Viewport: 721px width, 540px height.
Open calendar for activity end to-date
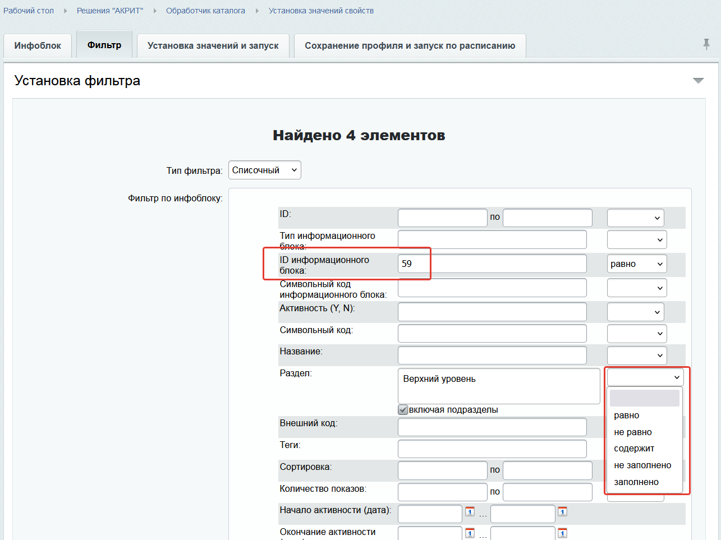(562, 533)
